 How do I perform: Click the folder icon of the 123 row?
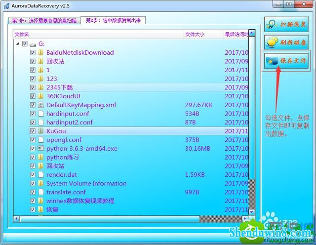pyautogui.click(x=40, y=79)
